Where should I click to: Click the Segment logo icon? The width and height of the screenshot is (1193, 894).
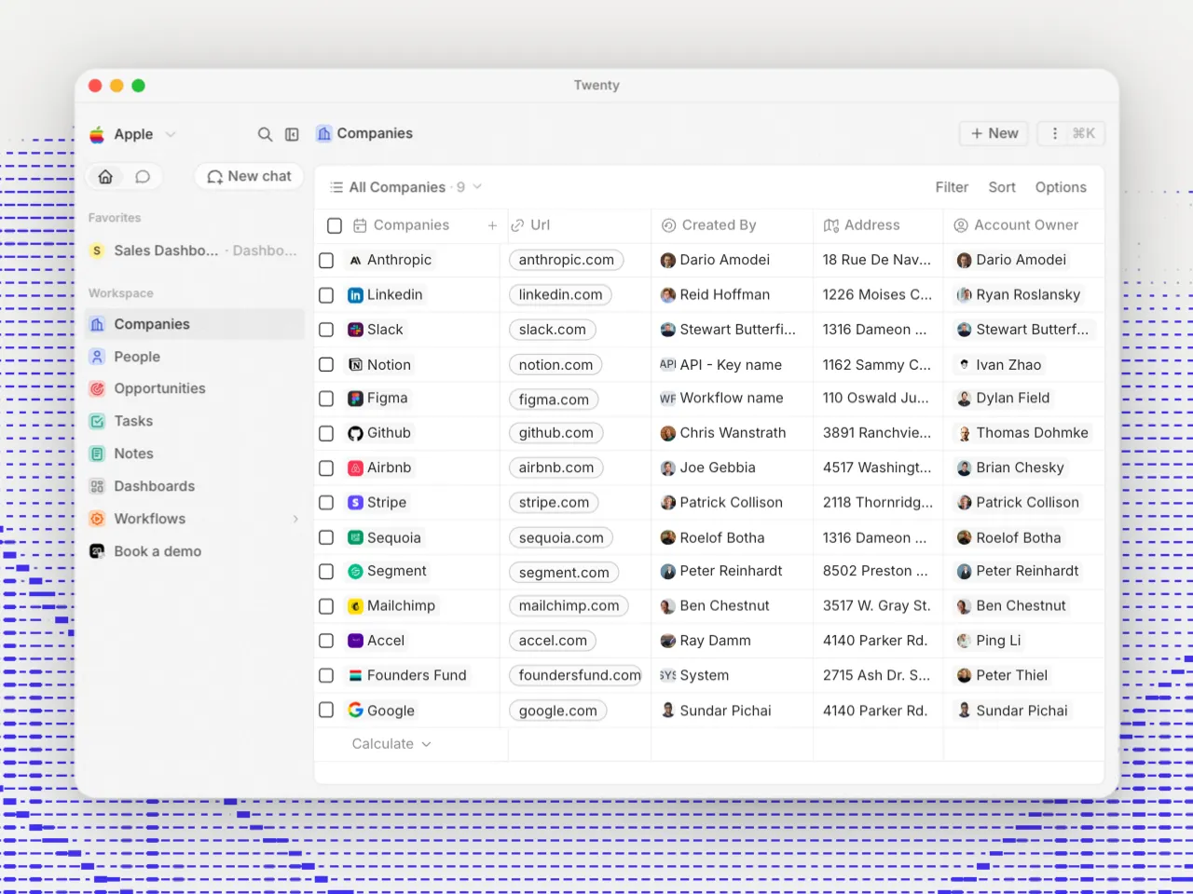point(355,572)
